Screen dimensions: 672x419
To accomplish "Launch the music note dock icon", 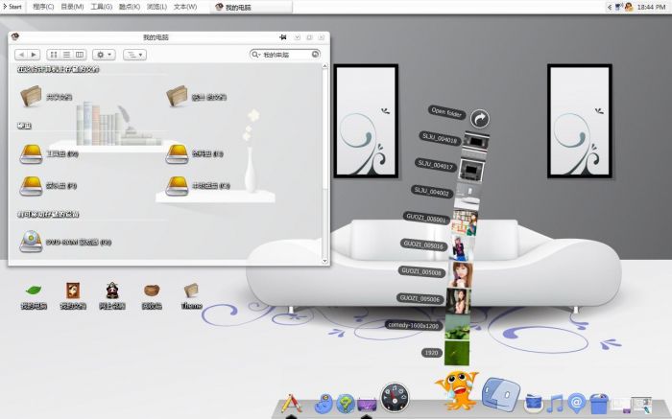I will point(555,403).
